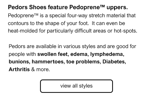Click the bold 'swollen feet' text
153x102 pixels.
(x=52, y=54)
